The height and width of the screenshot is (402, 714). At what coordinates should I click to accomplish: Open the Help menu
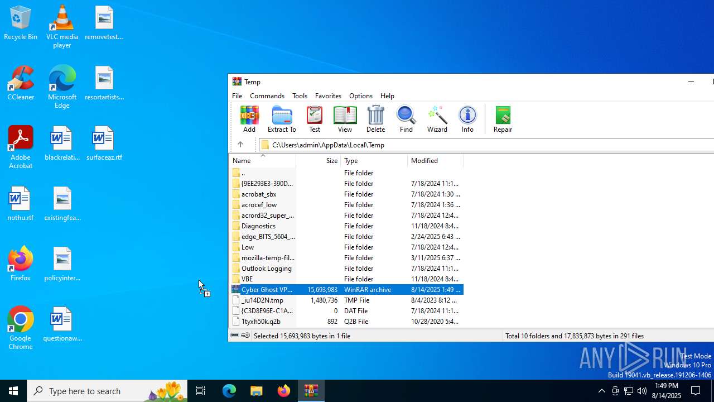click(x=387, y=96)
